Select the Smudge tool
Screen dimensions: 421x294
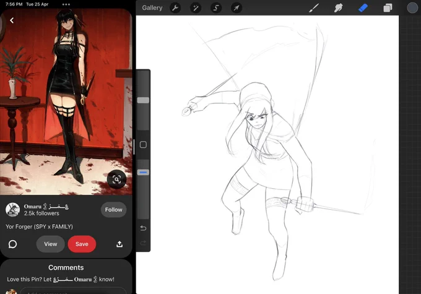pos(338,8)
